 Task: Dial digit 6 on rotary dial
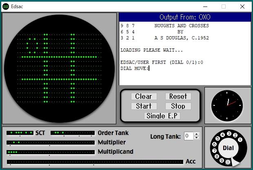pyautogui.click(x=214, y=144)
